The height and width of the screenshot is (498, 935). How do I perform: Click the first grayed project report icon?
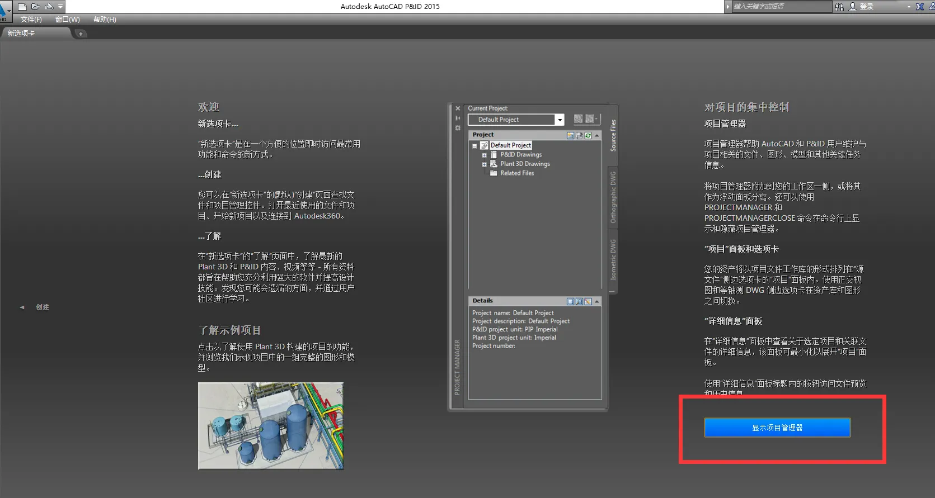[x=579, y=119]
